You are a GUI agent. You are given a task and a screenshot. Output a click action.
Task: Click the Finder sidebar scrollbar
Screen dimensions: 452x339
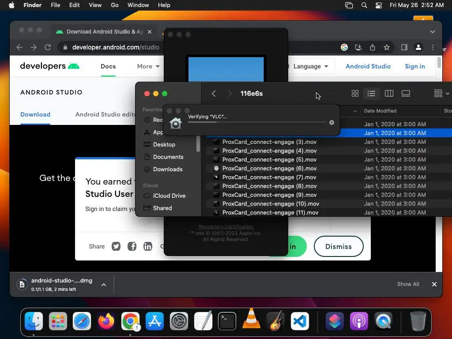point(198,143)
